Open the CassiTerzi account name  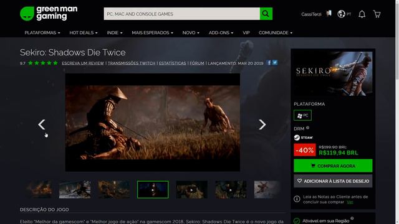point(311,14)
